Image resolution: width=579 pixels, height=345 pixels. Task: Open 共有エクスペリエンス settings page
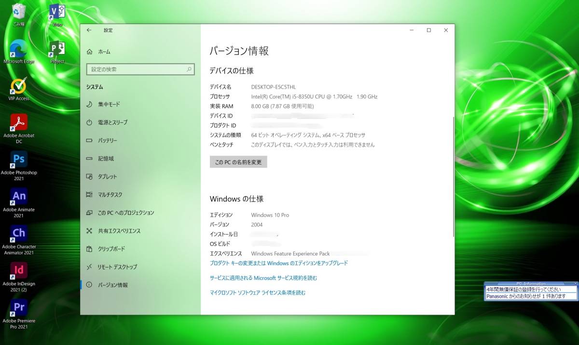tap(140, 231)
